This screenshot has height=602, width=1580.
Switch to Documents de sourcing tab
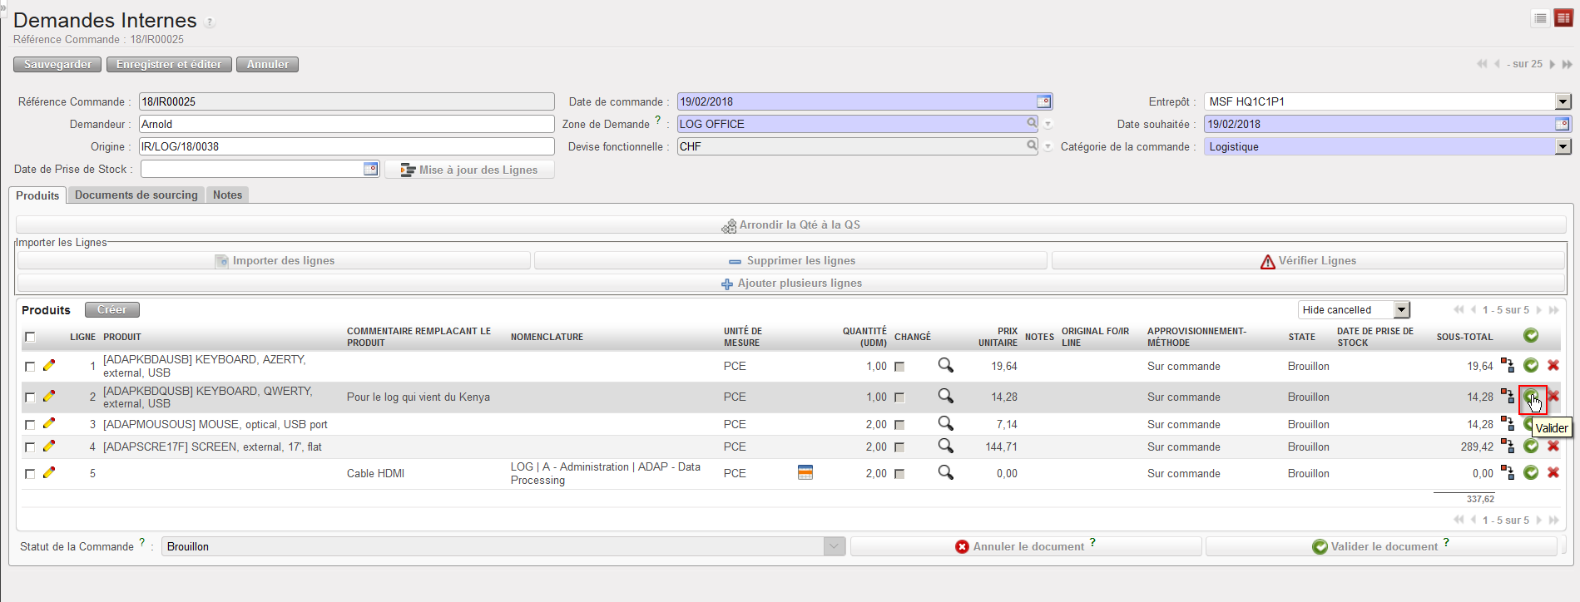click(x=136, y=195)
